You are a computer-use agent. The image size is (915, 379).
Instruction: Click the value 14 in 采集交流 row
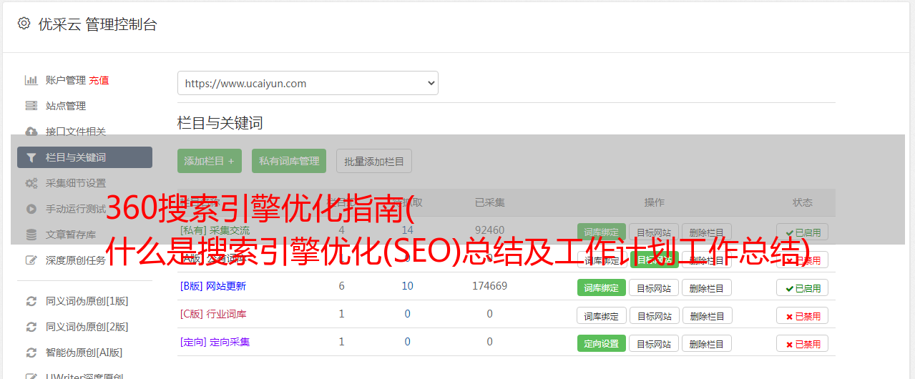pyautogui.click(x=408, y=230)
